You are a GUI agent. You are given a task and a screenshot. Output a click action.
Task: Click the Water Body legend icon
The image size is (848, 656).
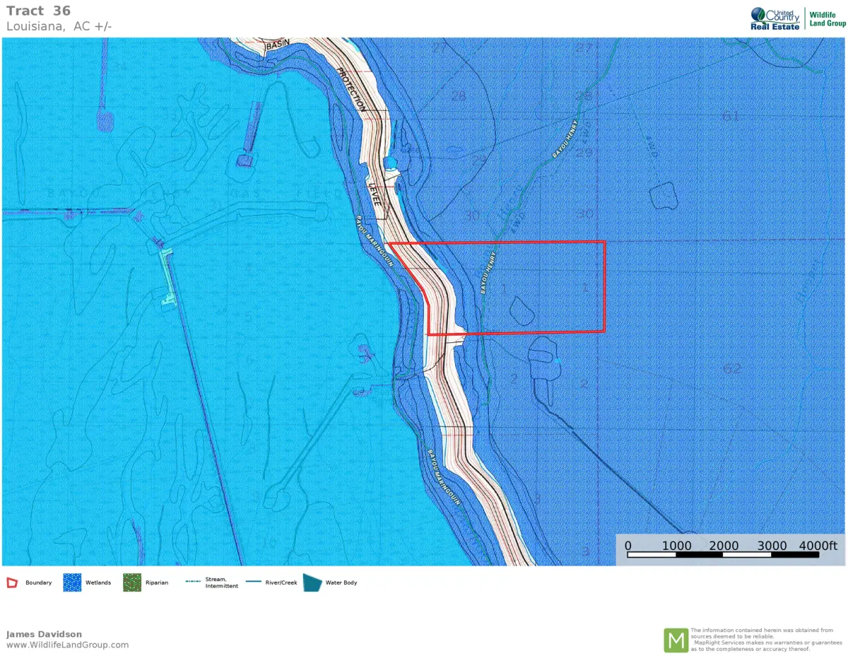pyautogui.click(x=312, y=582)
